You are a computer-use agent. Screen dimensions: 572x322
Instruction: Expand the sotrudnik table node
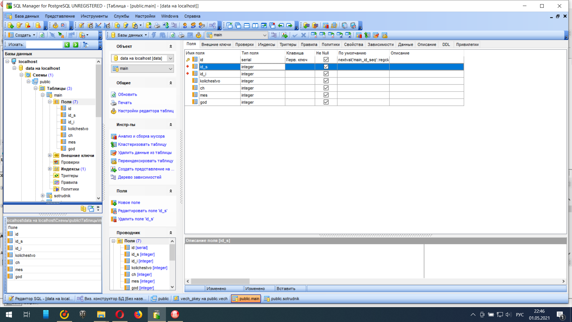[43, 196]
